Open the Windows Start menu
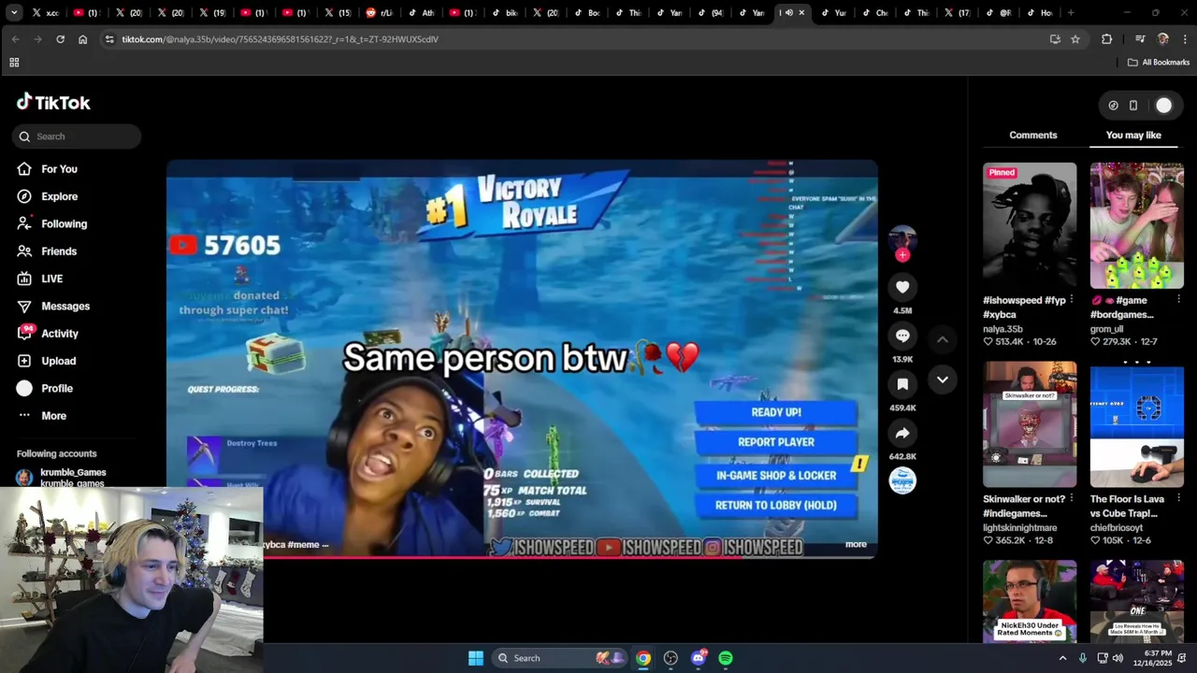 (475, 658)
